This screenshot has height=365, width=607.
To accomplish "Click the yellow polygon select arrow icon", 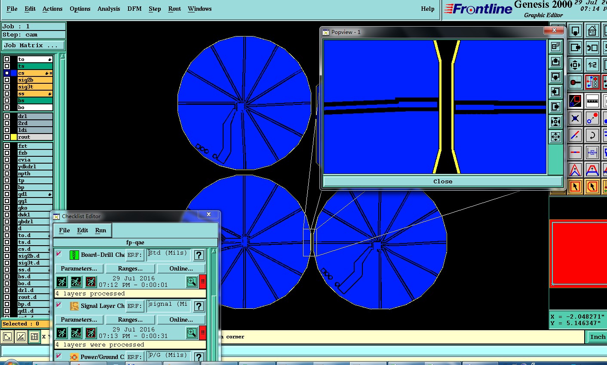I will (x=592, y=187).
